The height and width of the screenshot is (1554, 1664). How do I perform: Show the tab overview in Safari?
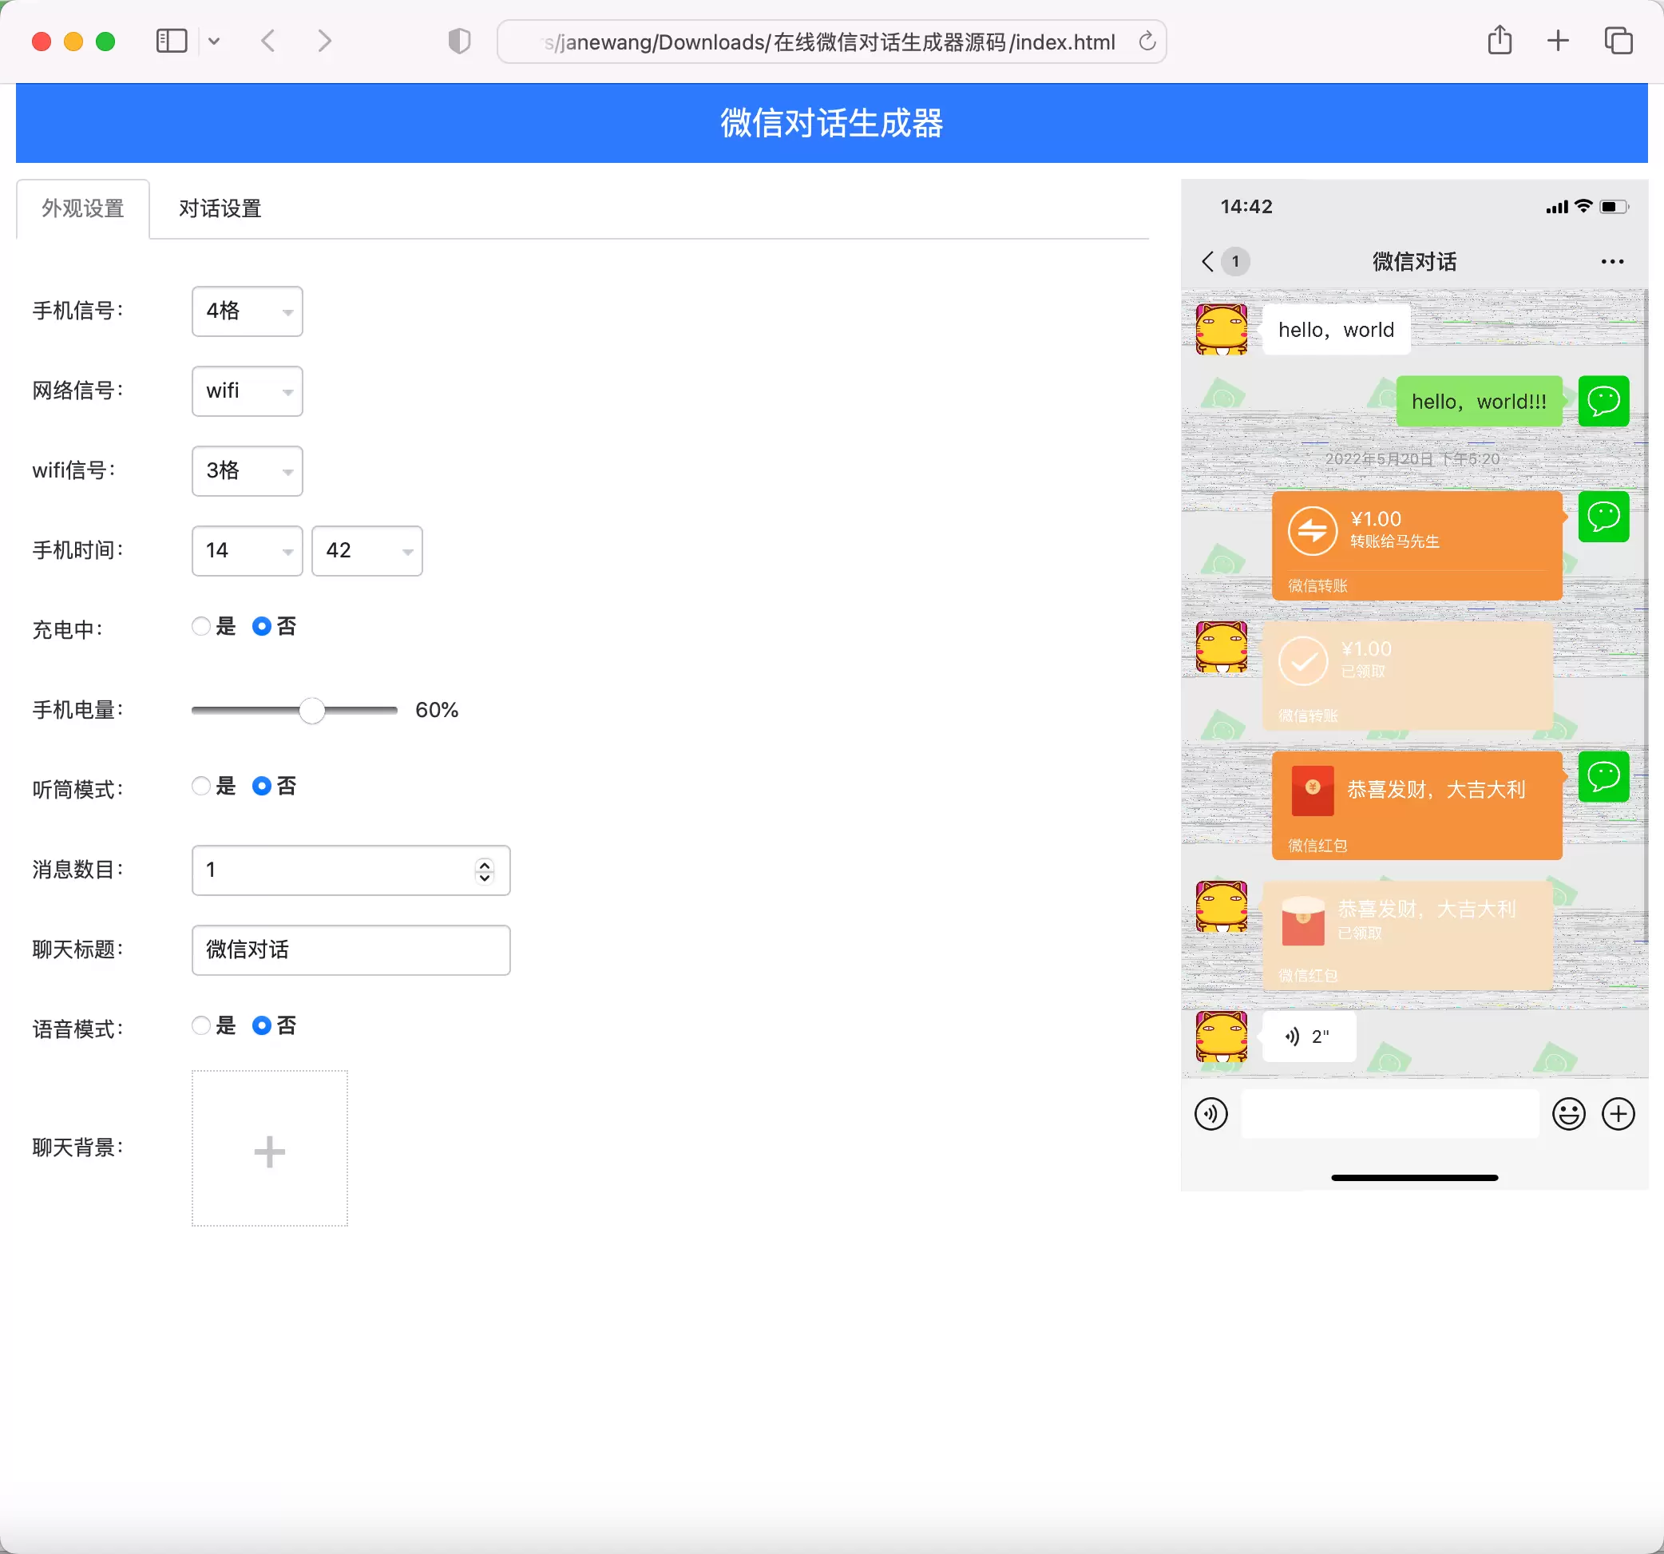click(x=1618, y=41)
